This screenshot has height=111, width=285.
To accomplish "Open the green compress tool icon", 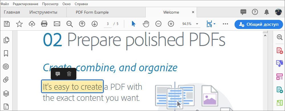I will (x=280, y=103).
